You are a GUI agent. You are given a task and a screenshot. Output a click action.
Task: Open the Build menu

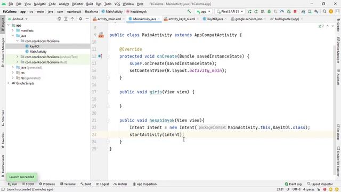point(90,4)
